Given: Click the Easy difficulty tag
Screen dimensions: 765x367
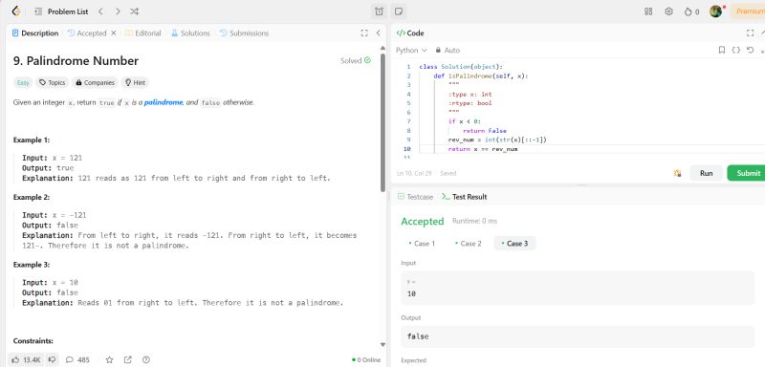Looking at the screenshot, I should point(23,83).
